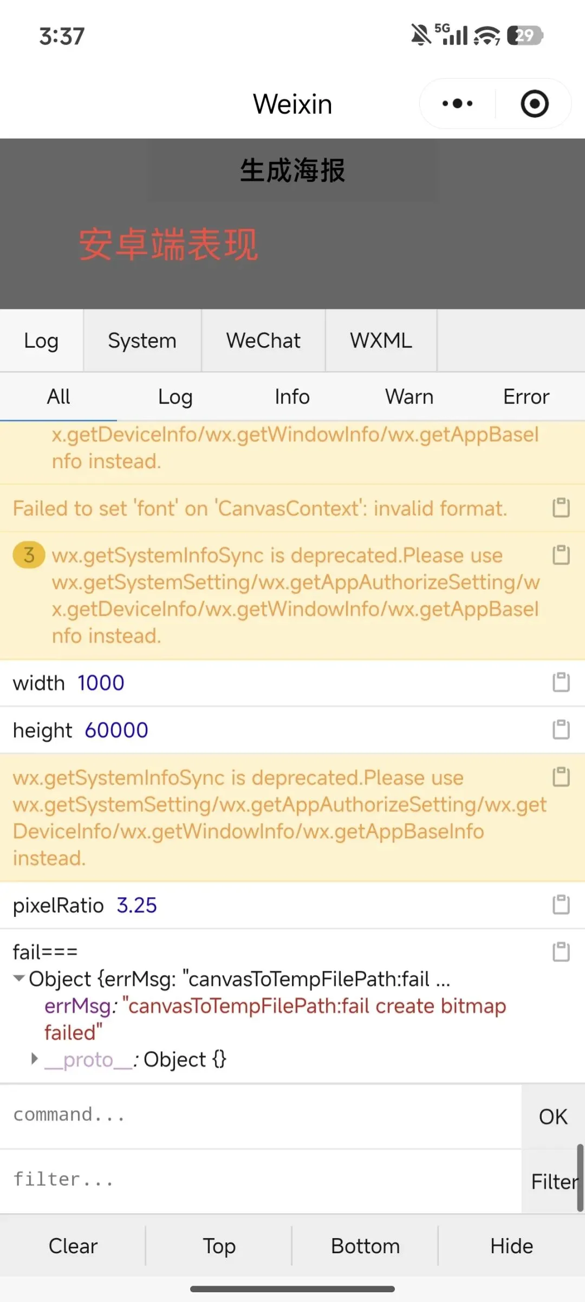Show only Warn level logs
Screen dimensions: 585x1302
409,397
